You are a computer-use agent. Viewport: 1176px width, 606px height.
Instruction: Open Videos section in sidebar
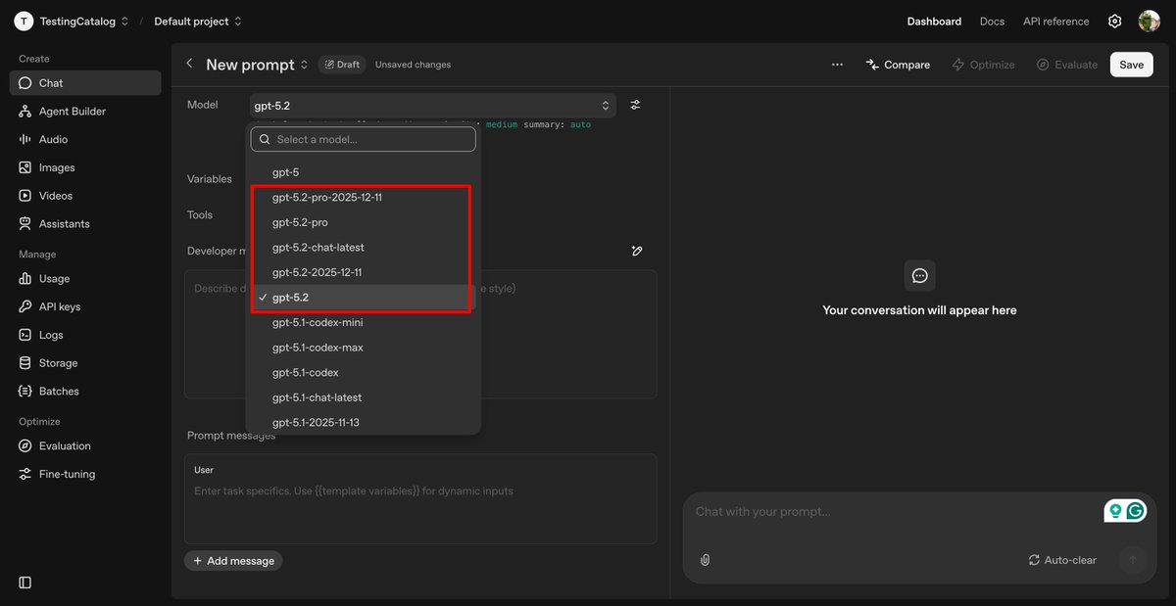(x=85, y=196)
